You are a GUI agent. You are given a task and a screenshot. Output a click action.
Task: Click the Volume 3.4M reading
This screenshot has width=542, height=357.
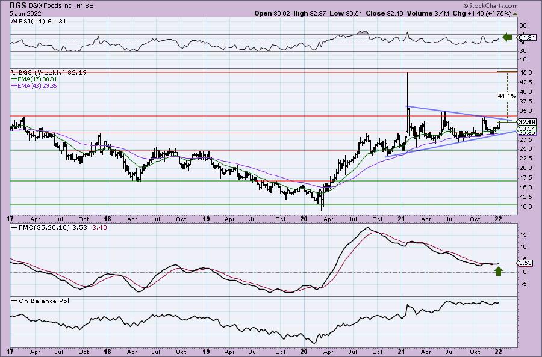coord(428,13)
